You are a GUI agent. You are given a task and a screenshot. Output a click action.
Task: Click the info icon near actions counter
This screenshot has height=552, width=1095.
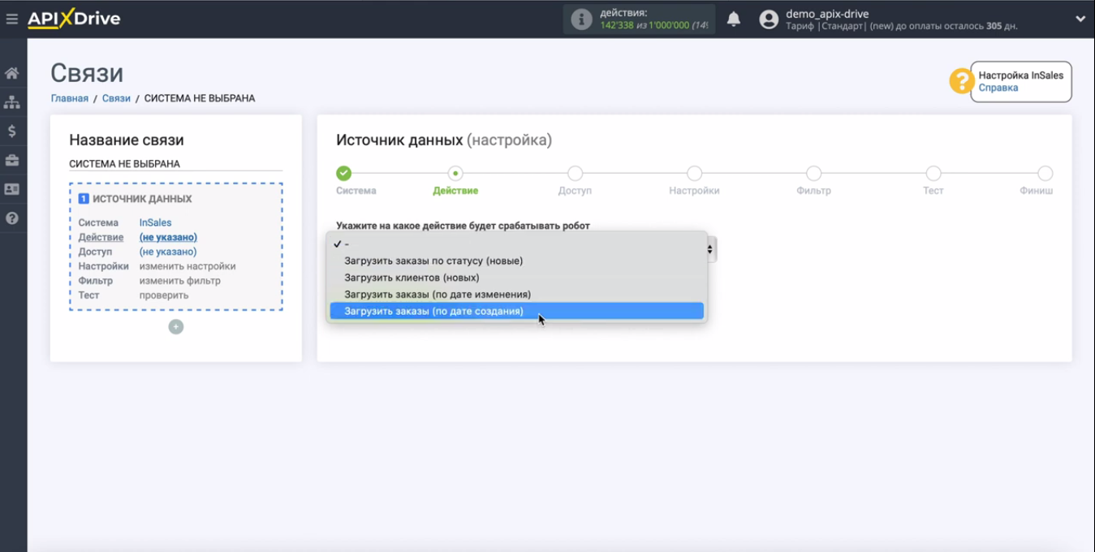tap(581, 19)
